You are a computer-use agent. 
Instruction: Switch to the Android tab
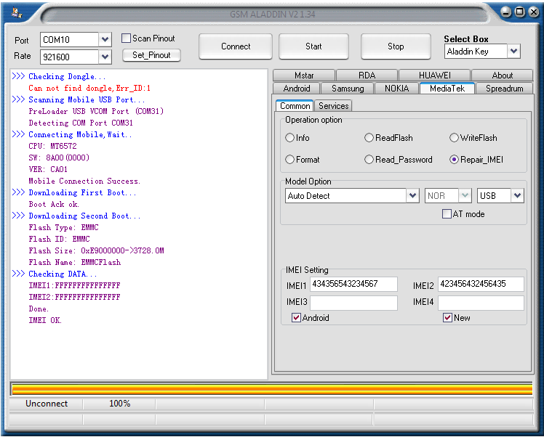(x=297, y=89)
